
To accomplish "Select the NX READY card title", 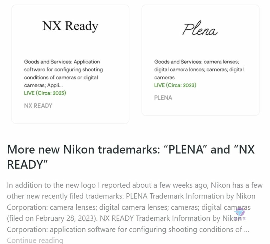I will [x=38, y=106].
